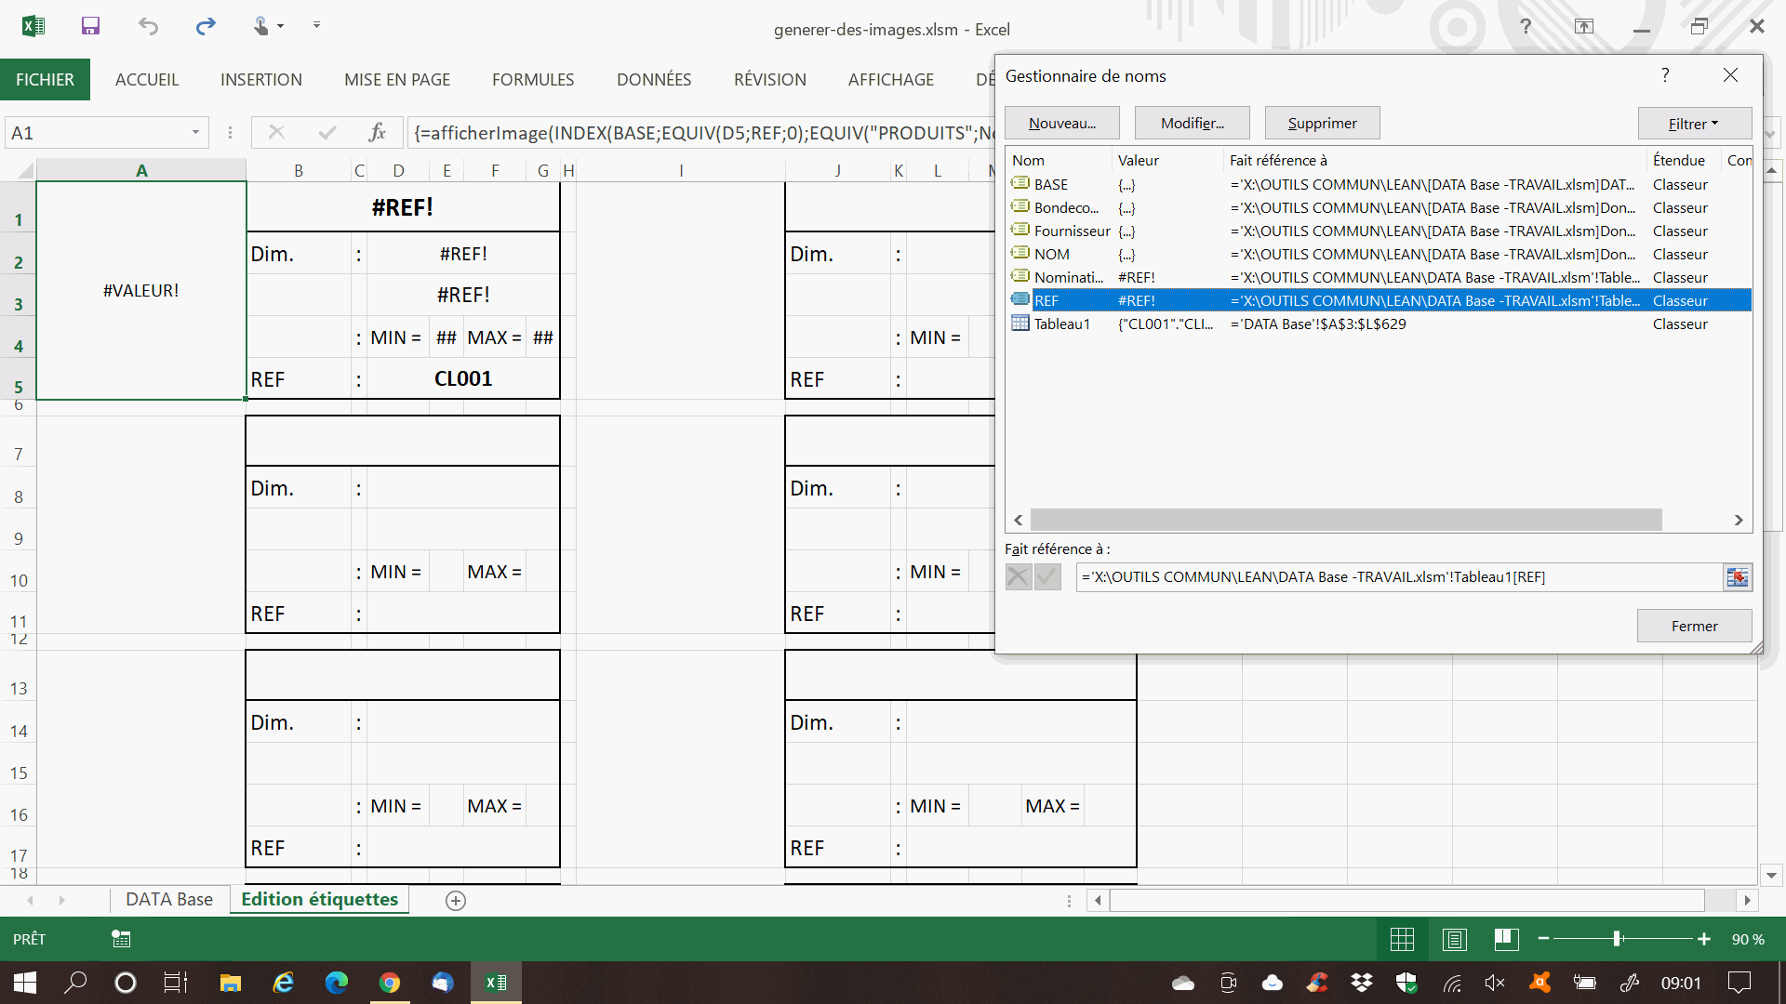Click the Nouveau... button
The width and height of the screenshot is (1786, 1004).
click(x=1061, y=124)
